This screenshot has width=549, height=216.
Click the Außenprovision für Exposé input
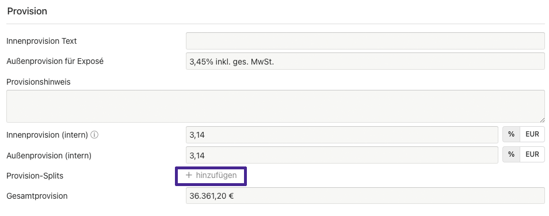coord(365,62)
